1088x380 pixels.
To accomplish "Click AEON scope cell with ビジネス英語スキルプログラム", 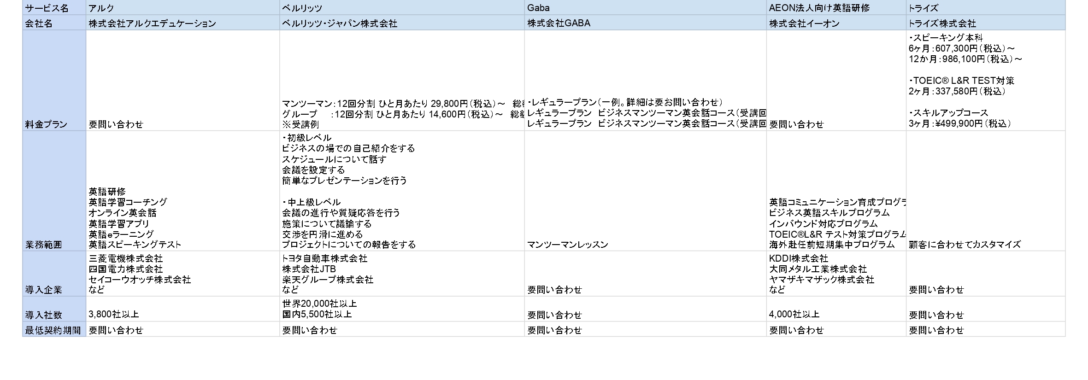I will click(836, 191).
